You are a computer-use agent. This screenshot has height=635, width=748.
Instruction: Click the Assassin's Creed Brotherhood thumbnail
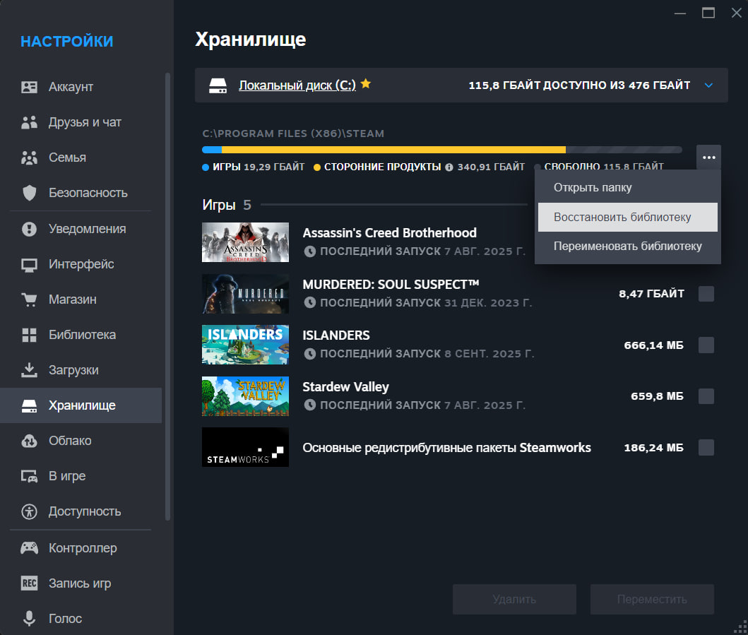(x=245, y=242)
